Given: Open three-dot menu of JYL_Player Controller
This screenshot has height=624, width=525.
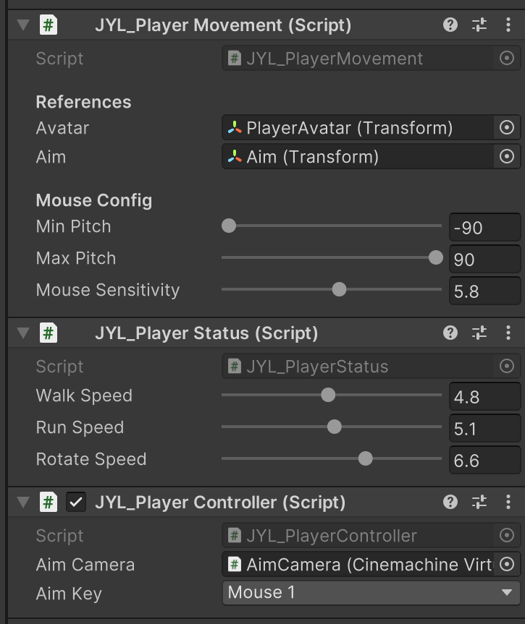Looking at the screenshot, I should tap(508, 502).
